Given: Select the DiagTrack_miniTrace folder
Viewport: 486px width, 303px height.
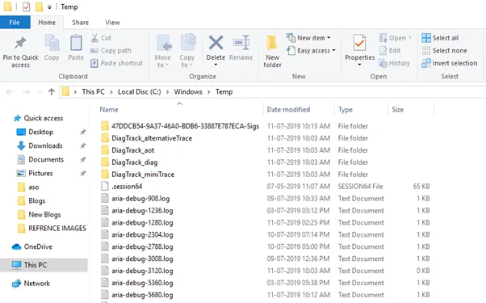Looking at the screenshot, I should pyautogui.click(x=137, y=175).
